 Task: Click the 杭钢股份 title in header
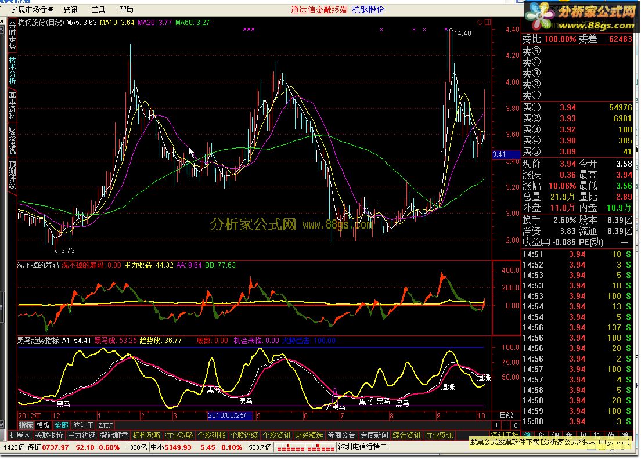[368, 9]
